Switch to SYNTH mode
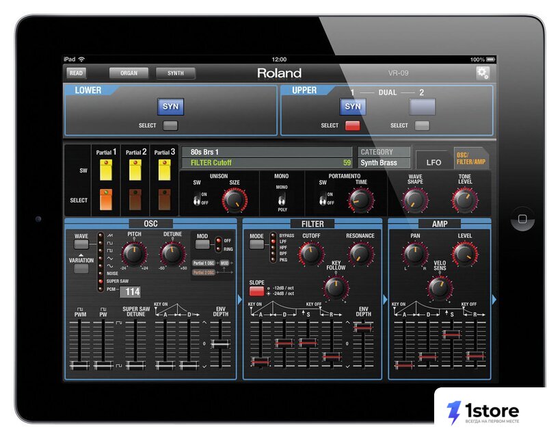This screenshot has width=560, height=438. (175, 73)
